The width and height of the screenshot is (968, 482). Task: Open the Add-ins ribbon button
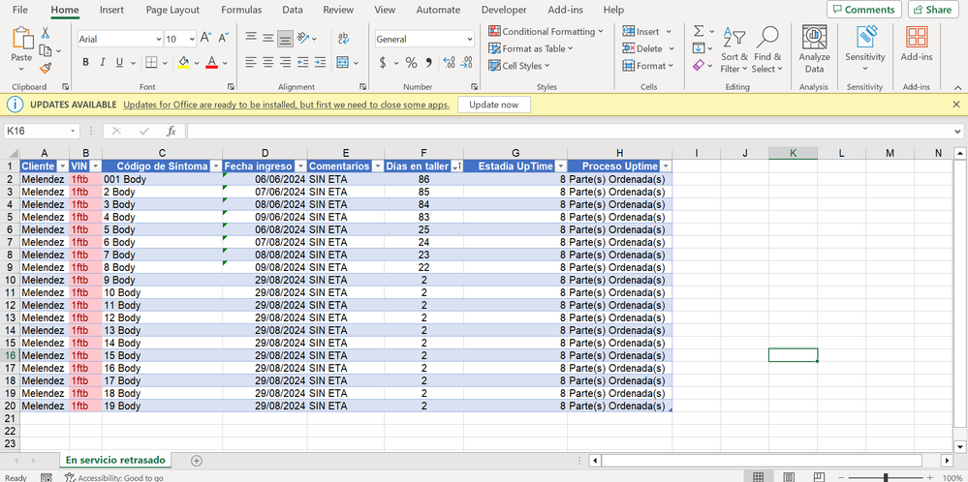pos(917,45)
